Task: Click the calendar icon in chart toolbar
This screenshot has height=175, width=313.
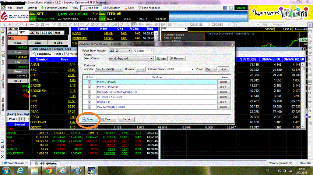Action: (134, 25)
